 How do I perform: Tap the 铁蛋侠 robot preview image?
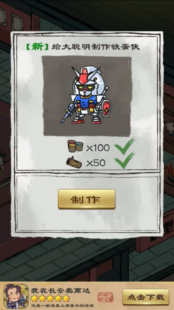86,96
